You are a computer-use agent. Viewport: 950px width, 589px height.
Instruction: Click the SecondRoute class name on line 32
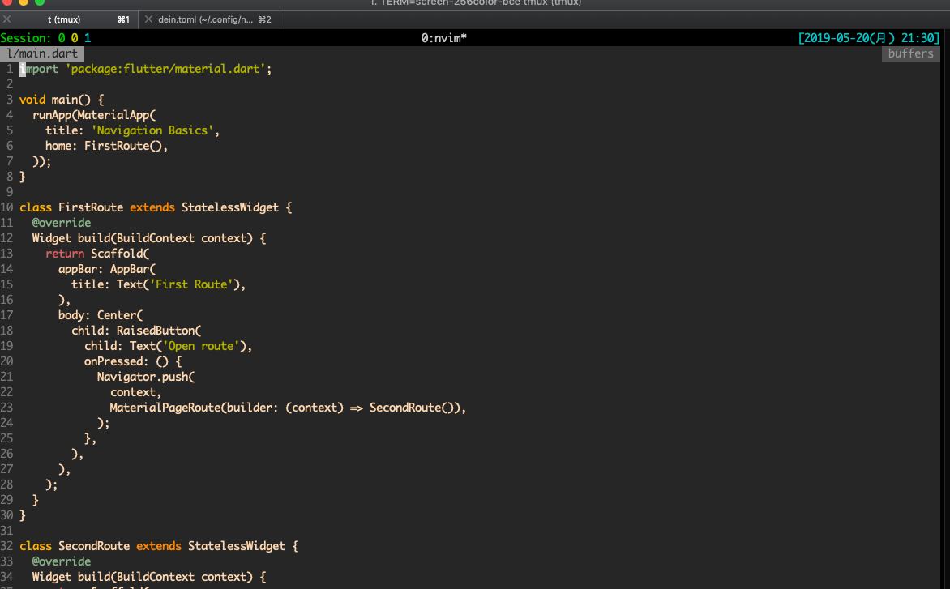pos(93,545)
